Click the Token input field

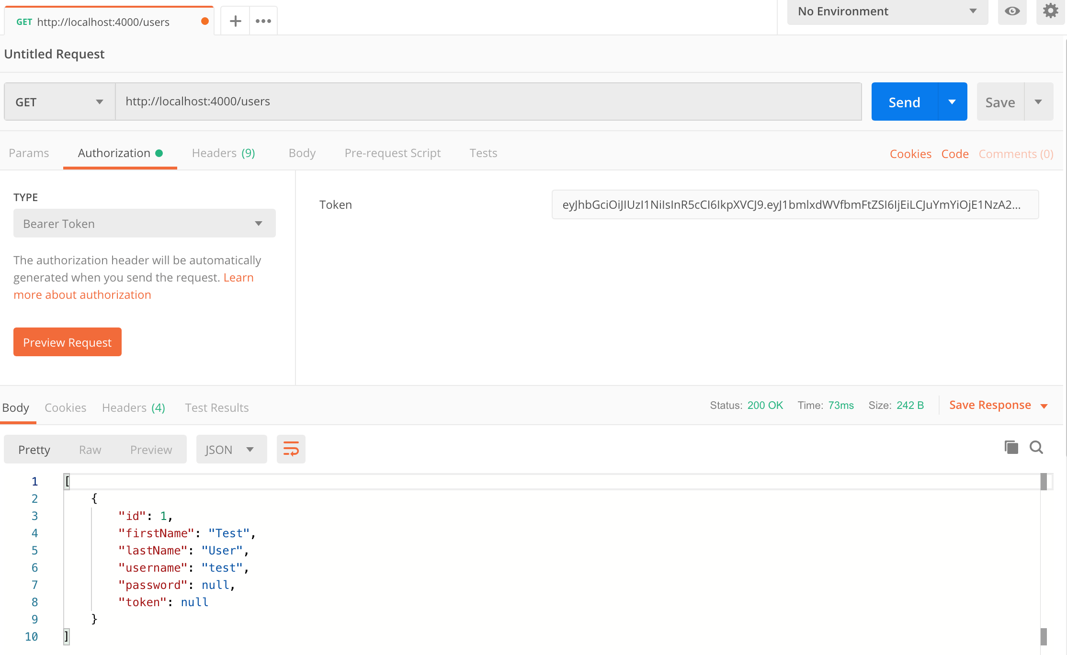[795, 205]
